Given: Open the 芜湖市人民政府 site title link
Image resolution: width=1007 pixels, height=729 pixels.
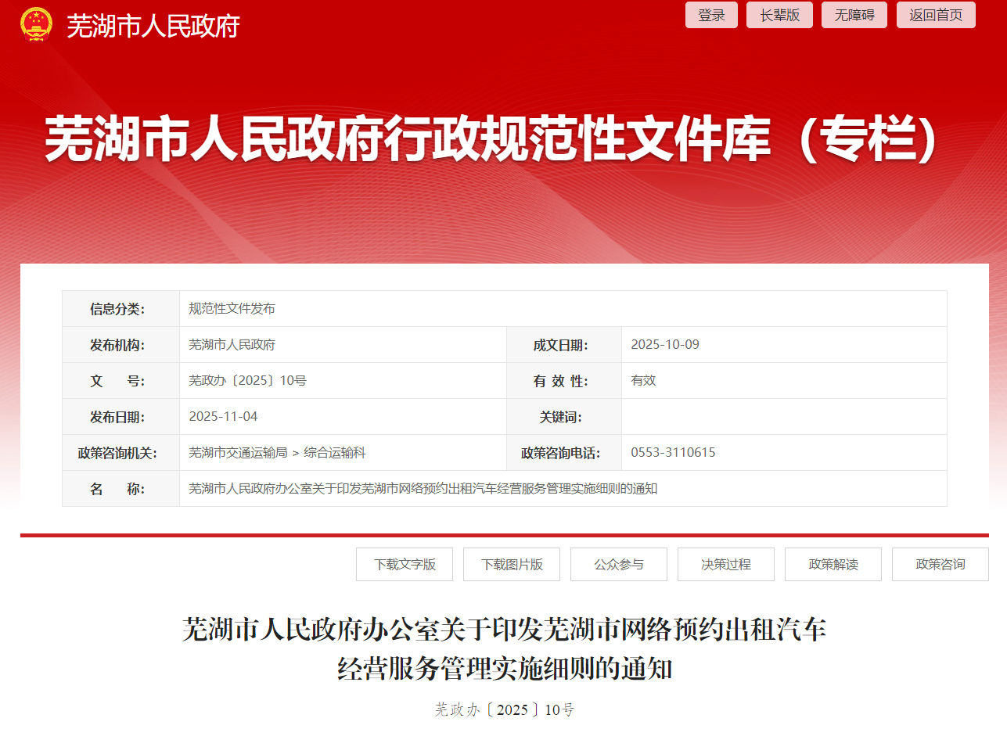Looking at the screenshot, I should 153,26.
